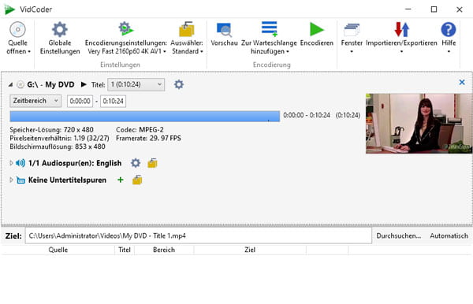Add a subtitle with green plus
This screenshot has width=473, height=304.
pos(121,180)
